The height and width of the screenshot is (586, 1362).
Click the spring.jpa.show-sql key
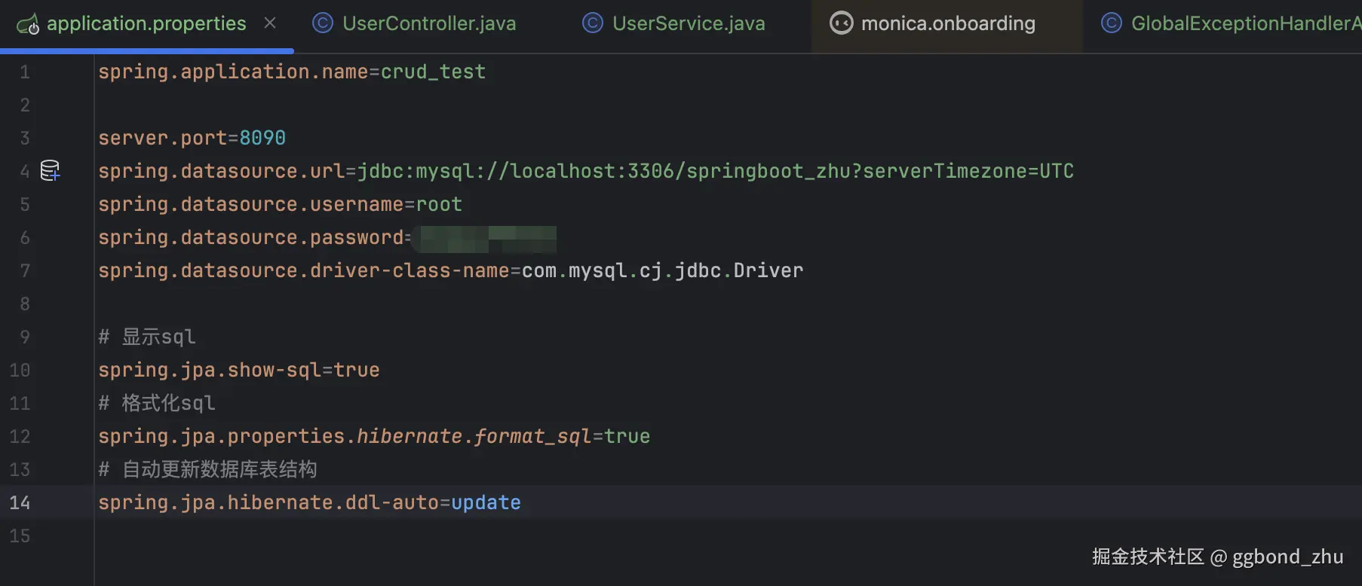click(x=210, y=370)
